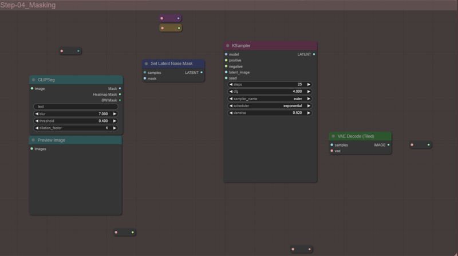Increase the blur value with right arrow
Screen dimensions: 458x256
tap(114, 113)
